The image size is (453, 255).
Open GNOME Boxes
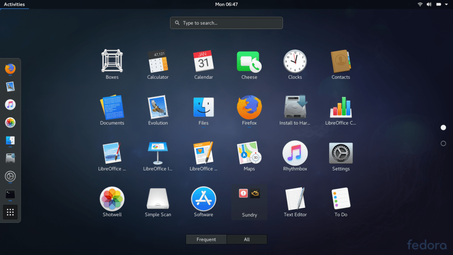(x=112, y=62)
